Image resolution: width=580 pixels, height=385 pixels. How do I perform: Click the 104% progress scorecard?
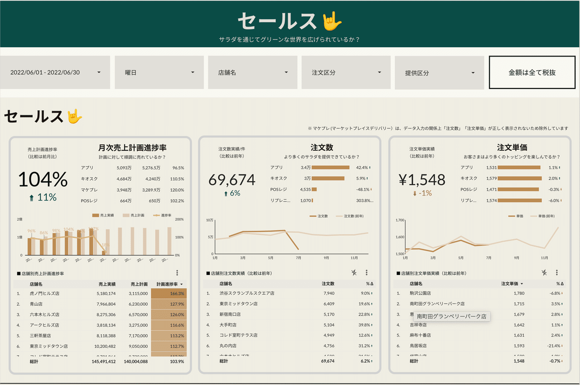43,180
